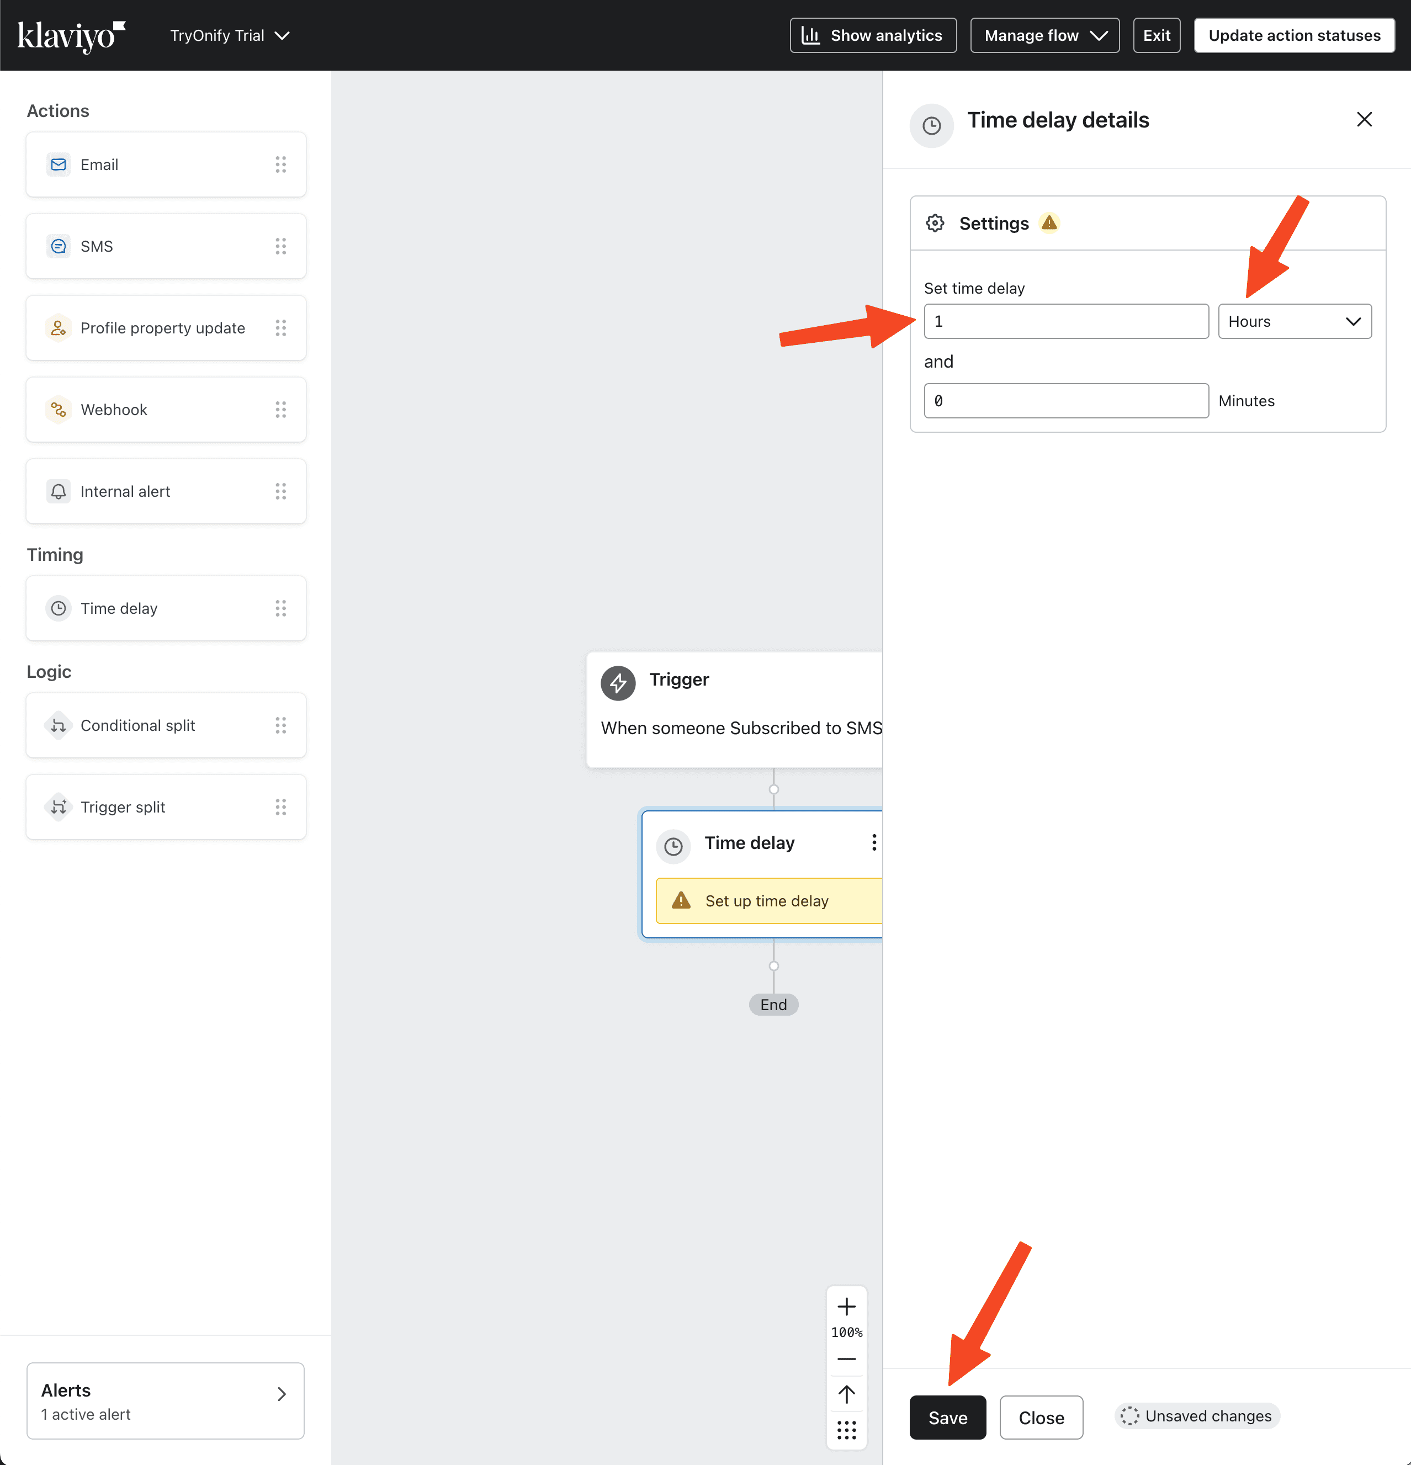Click the Update action statuses button
The width and height of the screenshot is (1411, 1465).
point(1293,36)
